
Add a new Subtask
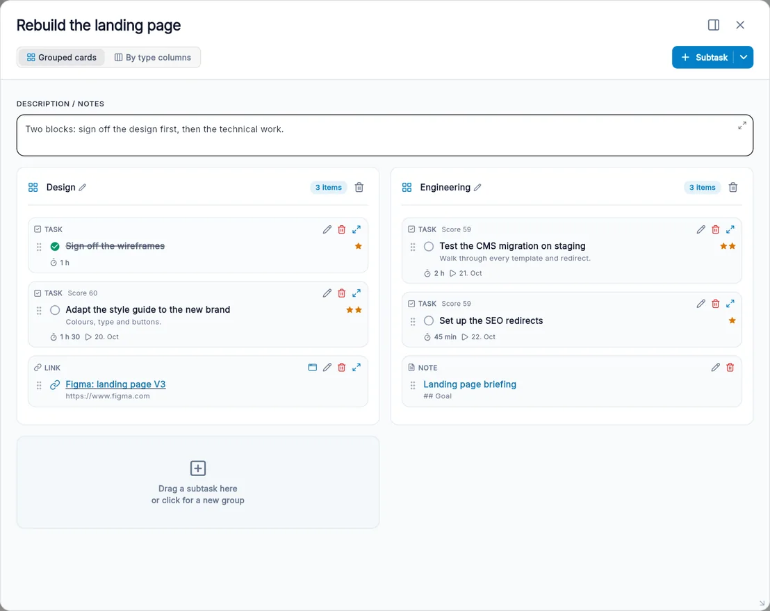coord(704,58)
